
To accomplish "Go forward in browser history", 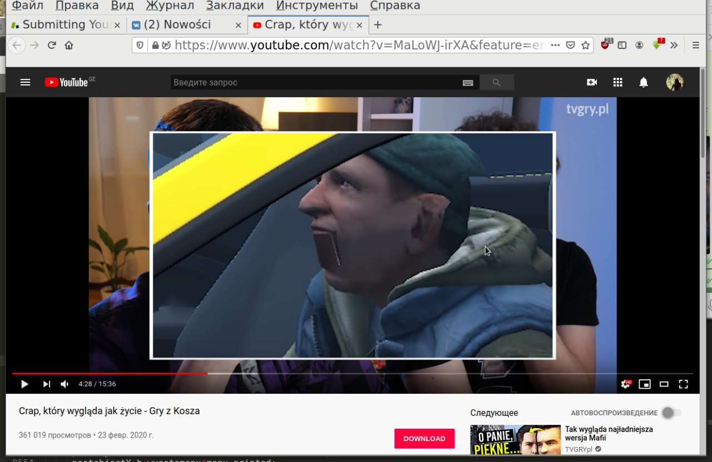I will (x=34, y=45).
